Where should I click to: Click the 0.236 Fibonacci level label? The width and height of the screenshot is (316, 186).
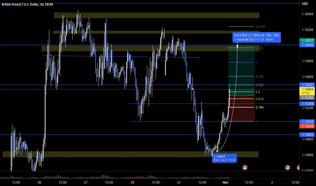pyautogui.click(x=259, y=76)
